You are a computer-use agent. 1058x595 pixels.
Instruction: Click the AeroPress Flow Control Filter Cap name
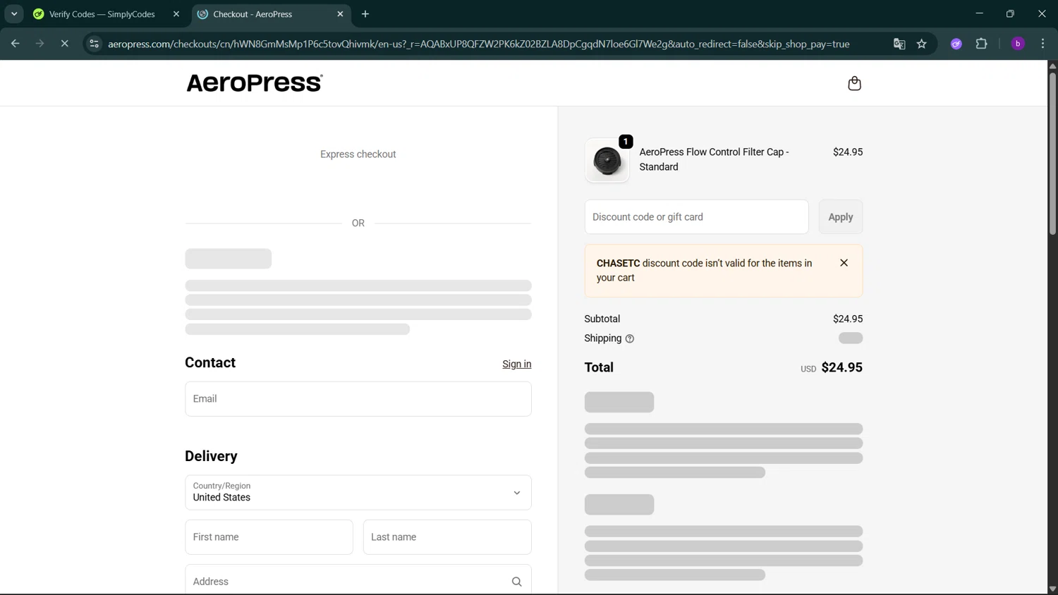point(714,159)
